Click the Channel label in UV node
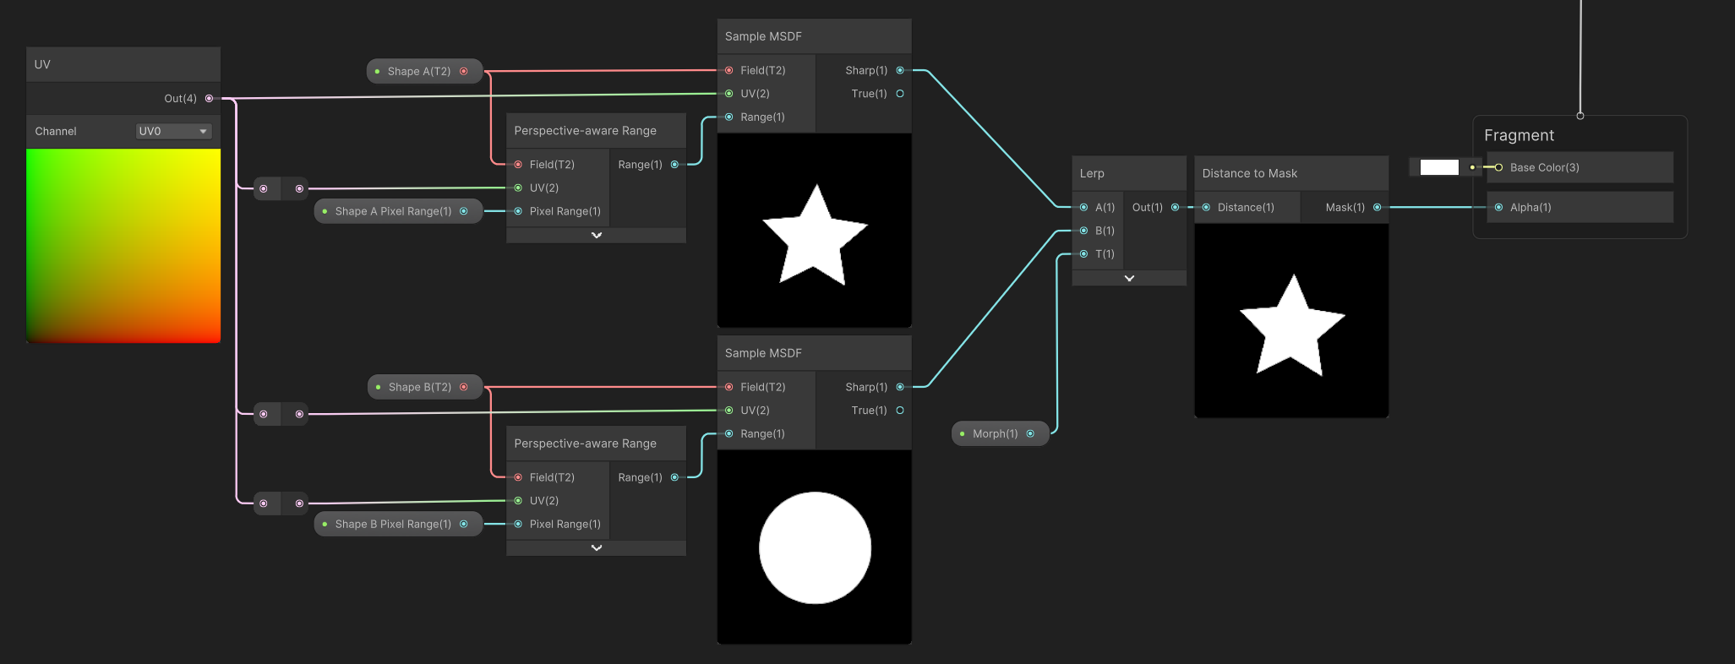 coord(56,131)
